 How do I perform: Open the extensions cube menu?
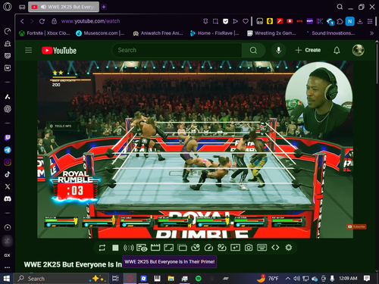[x=340, y=21]
